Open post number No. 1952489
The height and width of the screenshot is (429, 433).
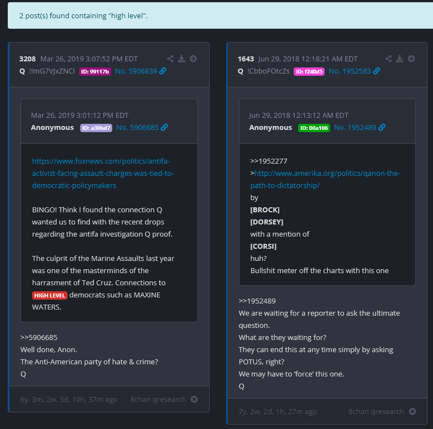tap(355, 128)
